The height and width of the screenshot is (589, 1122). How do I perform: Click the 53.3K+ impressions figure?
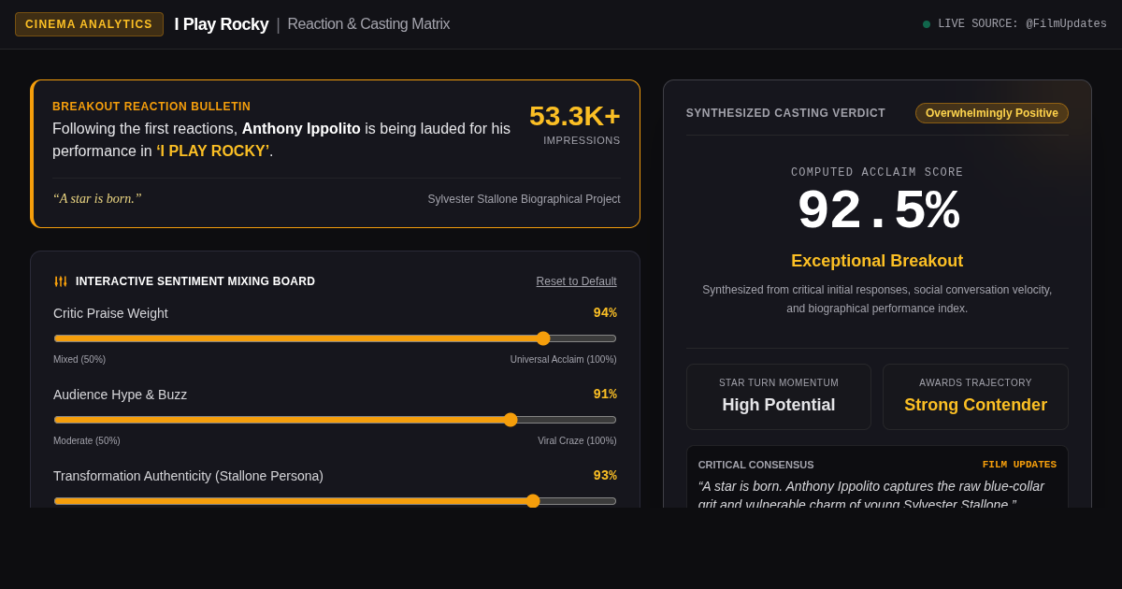(575, 116)
